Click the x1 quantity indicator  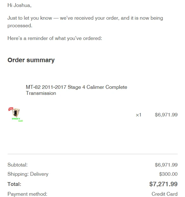click(138, 115)
